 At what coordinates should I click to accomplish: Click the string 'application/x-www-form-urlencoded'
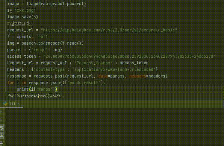click(114, 69)
